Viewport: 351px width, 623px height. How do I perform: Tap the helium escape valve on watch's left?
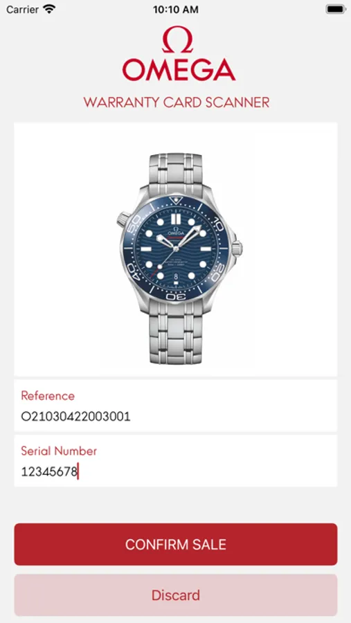point(123,219)
